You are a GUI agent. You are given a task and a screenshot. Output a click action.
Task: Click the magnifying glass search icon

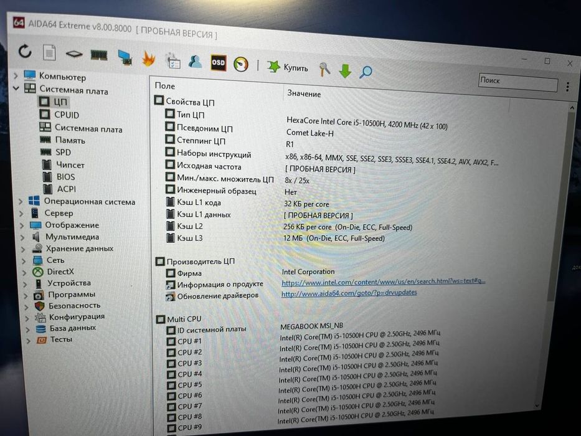(366, 72)
